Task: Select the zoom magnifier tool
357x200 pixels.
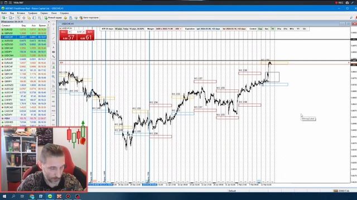Action: [54, 77]
